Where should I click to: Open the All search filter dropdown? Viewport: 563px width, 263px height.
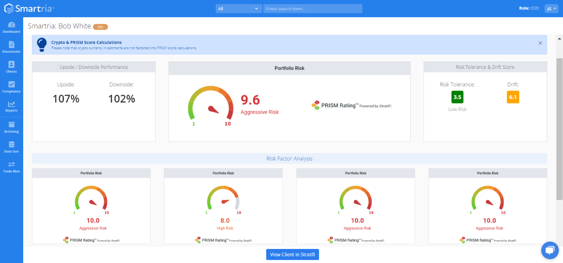click(x=239, y=9)
